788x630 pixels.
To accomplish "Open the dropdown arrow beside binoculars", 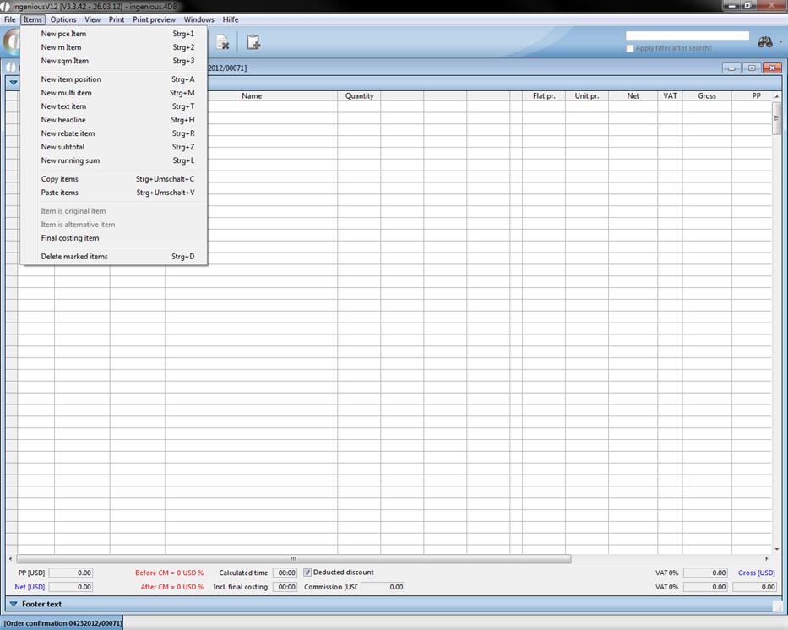I will tap(780, 42).
